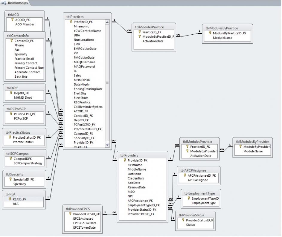Select the ACOID_FK field in tblPractices
This screenshot has width=282, height=237.
[x=81, y=111]
